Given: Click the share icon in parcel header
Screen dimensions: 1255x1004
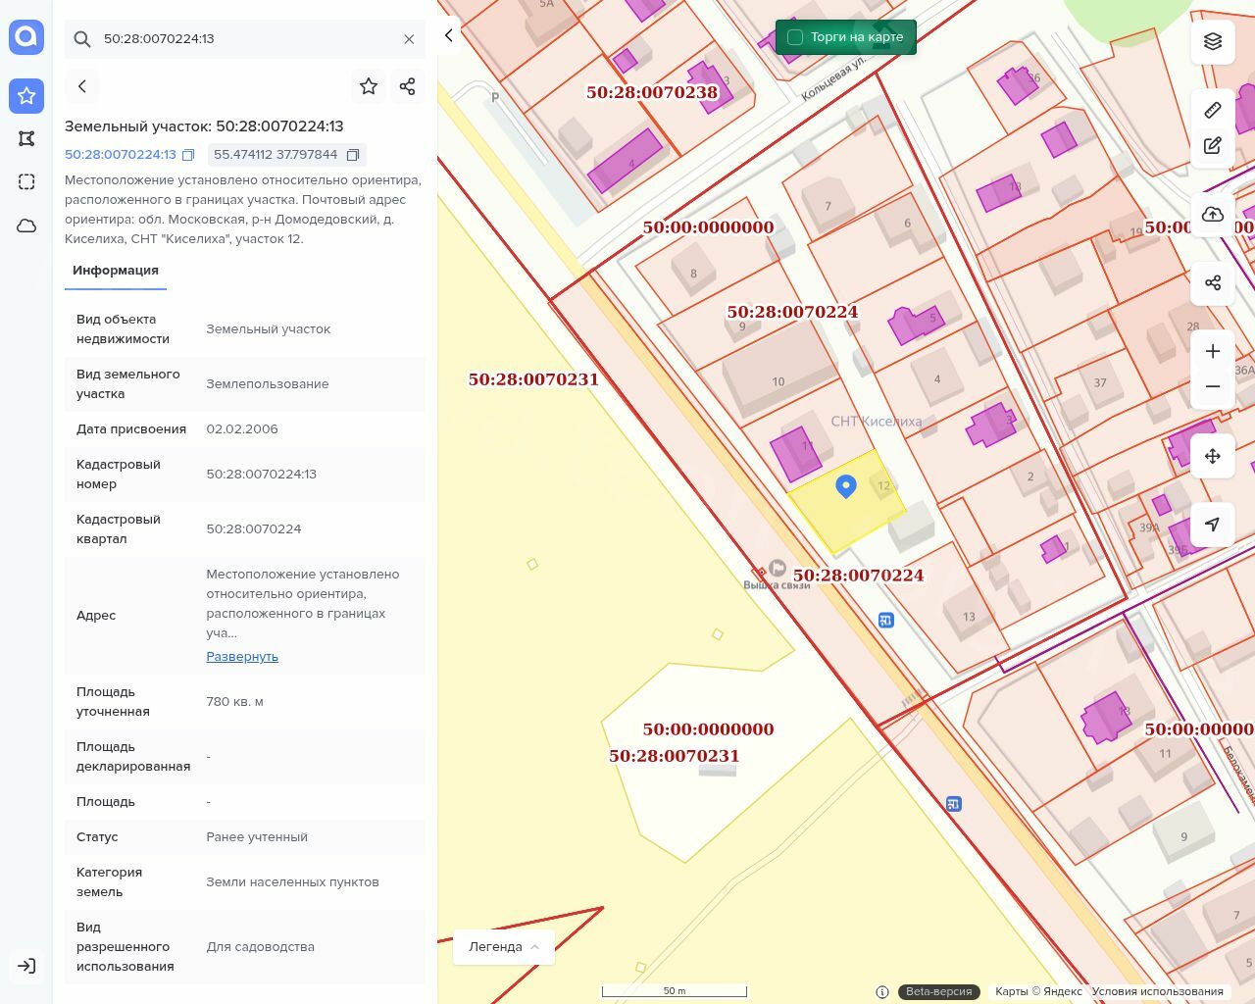Looking at the screenshot, I should point(408,86).
